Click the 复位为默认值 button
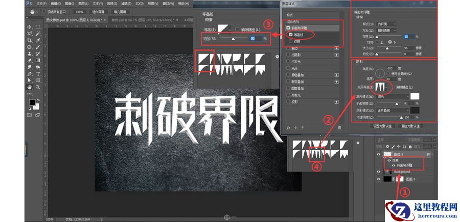Viewport: 460px width, 222px height. pos(410,126)
